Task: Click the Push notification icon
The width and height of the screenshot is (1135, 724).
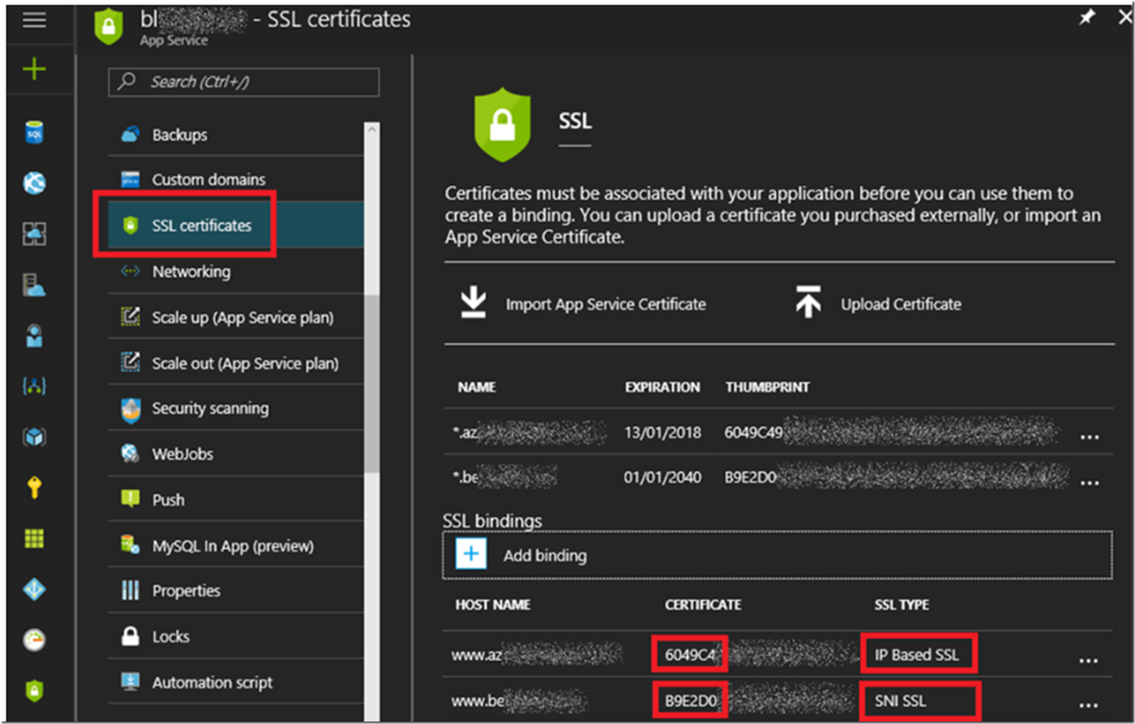Action: [130, 499]
